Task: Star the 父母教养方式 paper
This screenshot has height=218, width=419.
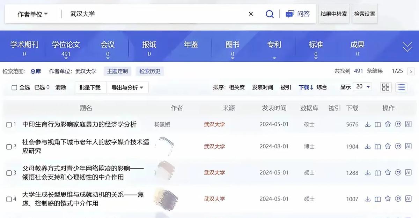Action: [388, 172]
